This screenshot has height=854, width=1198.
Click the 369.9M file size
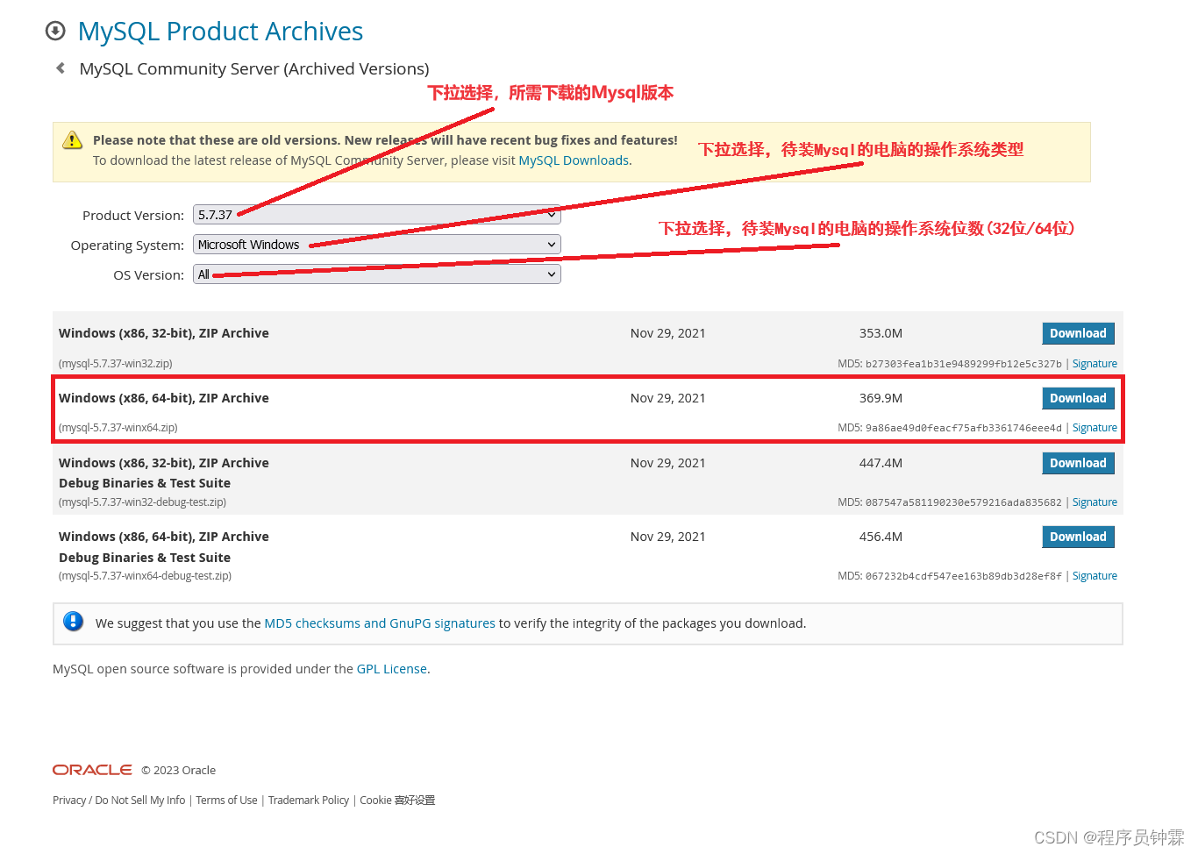point(881,398)
